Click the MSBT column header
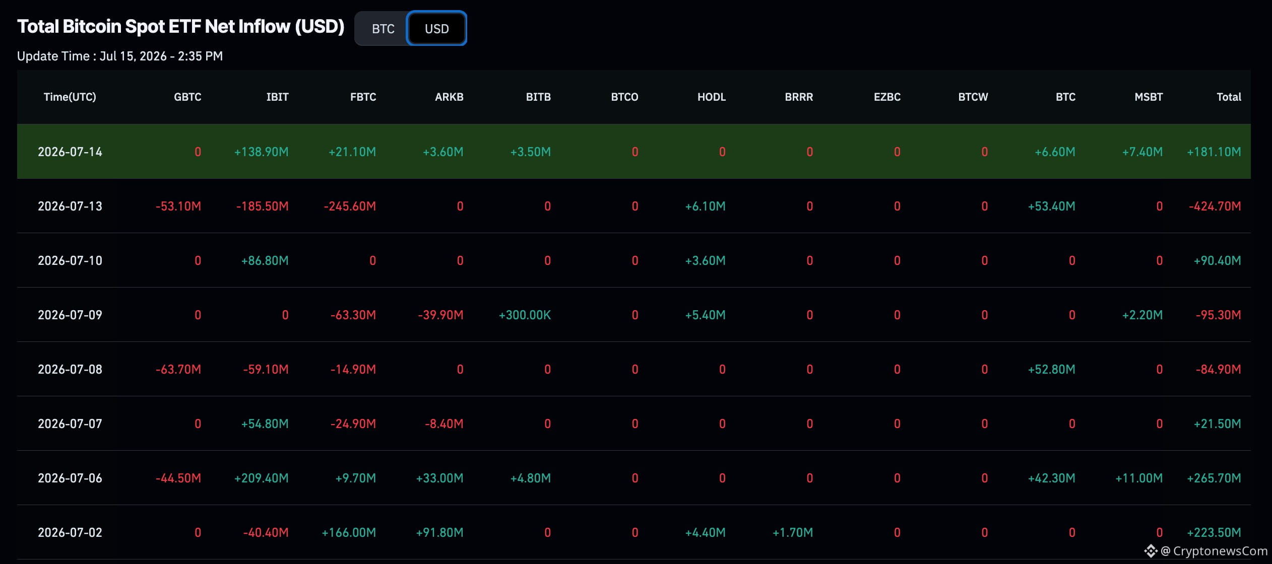Screen dimensions: 1272x564 (x=1149, y=97)
